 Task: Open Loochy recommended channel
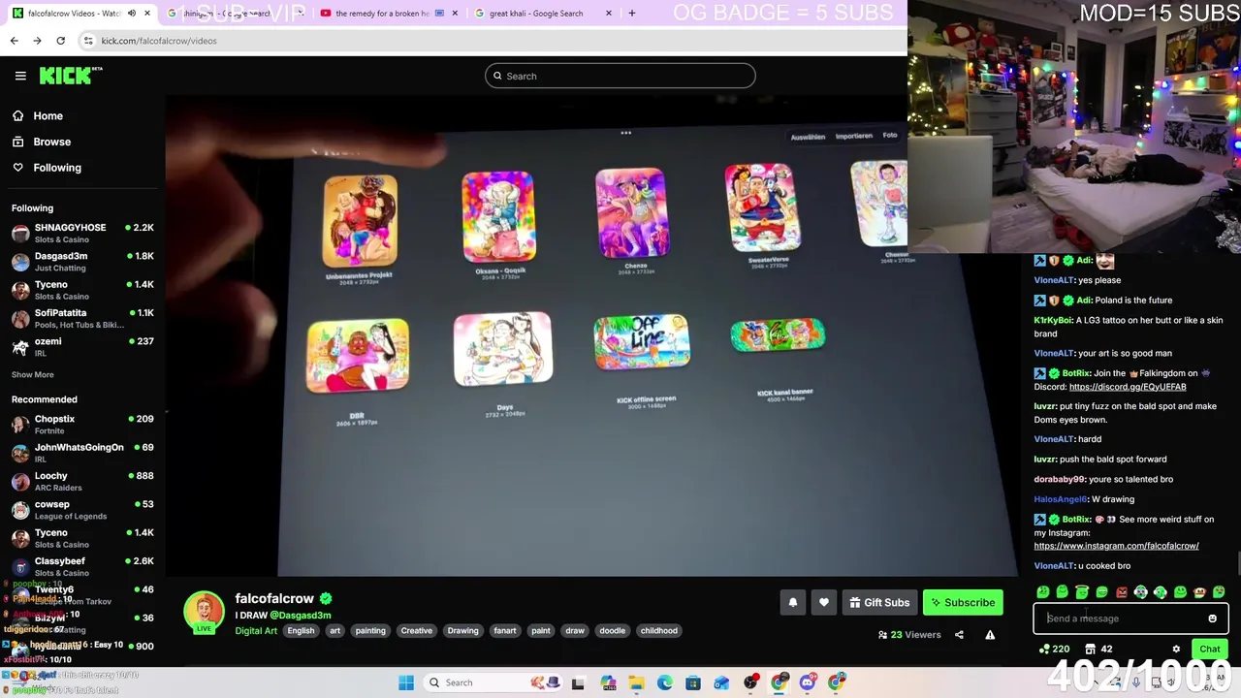point(82,481)
